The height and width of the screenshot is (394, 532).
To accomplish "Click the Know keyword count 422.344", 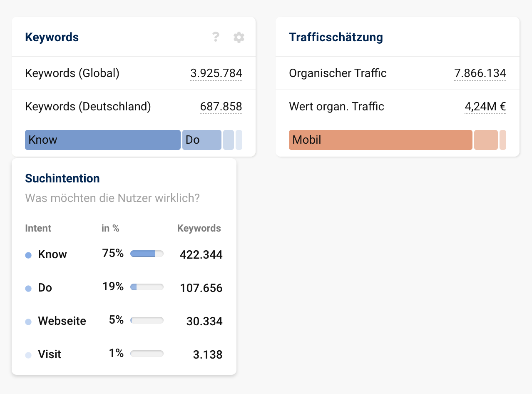I will 201,255.
